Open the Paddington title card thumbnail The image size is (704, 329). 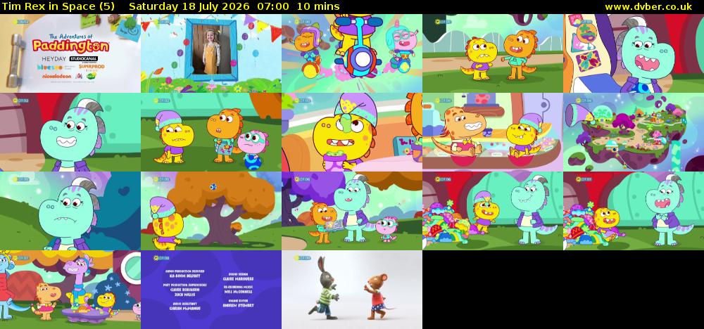pyautogui.click(x=70, y=53)
